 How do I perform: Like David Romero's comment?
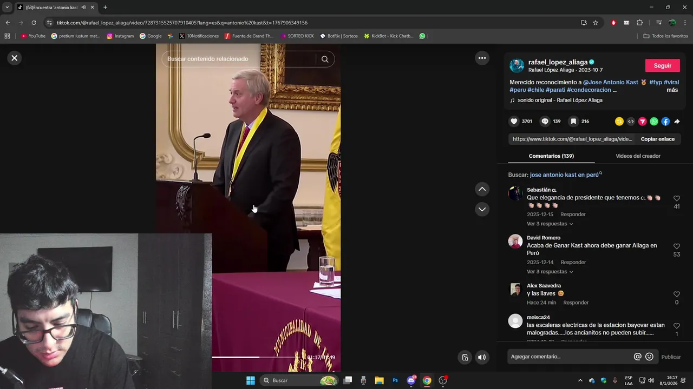coord(676,246)
